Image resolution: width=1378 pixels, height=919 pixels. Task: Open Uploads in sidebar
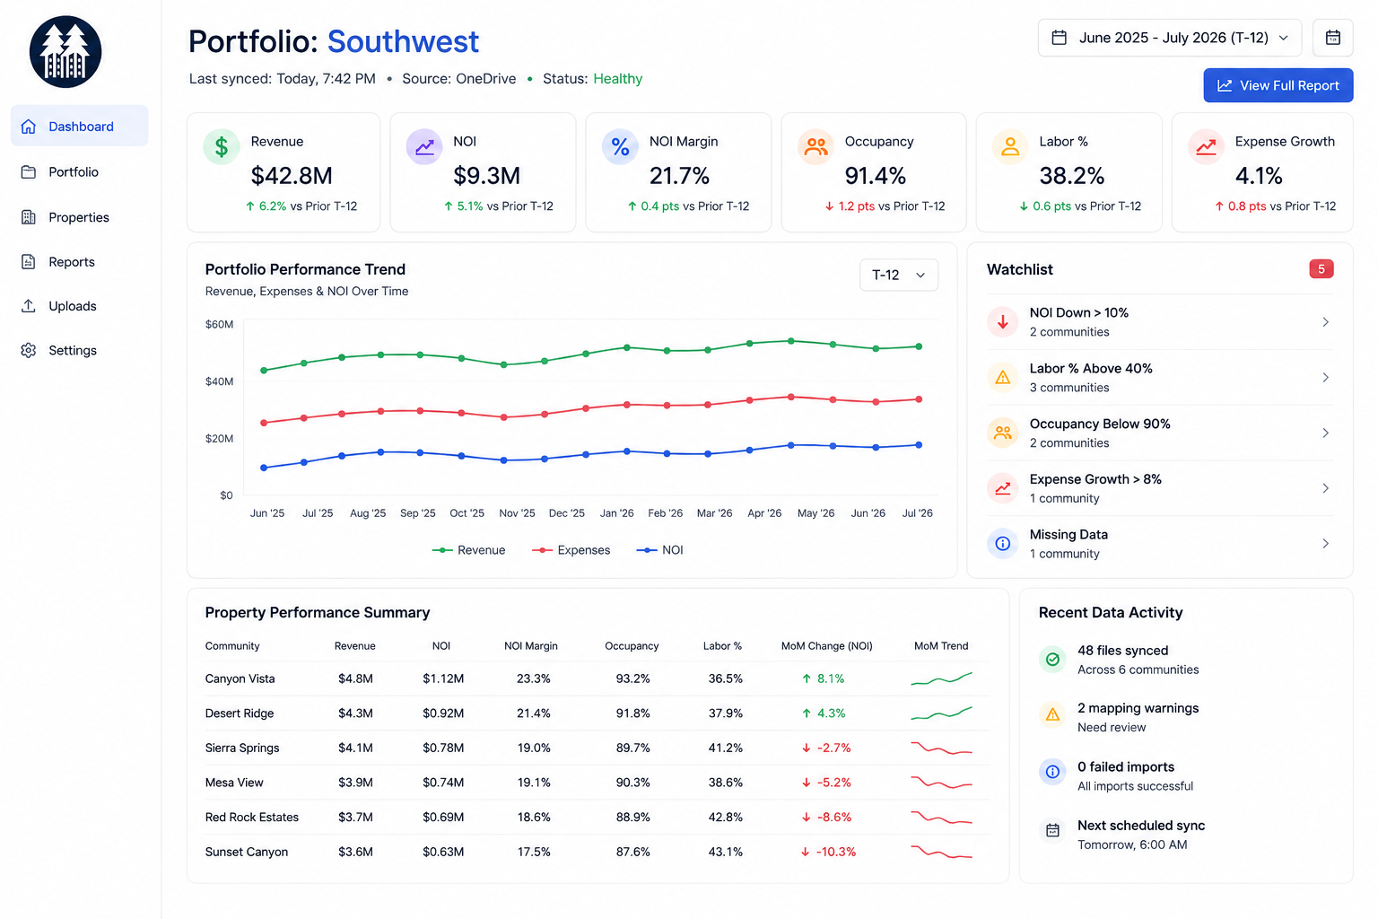(79, 306)
